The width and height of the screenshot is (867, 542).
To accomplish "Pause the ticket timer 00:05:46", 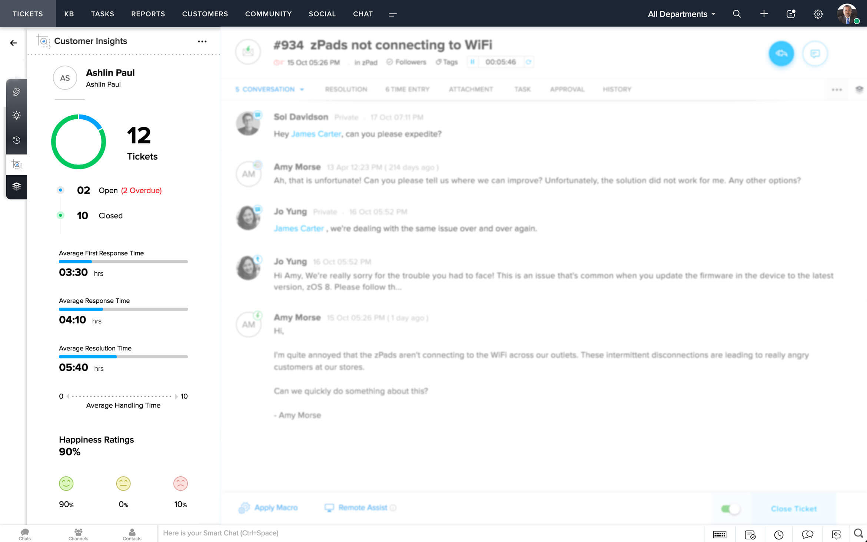I will [x=472, y=62].
